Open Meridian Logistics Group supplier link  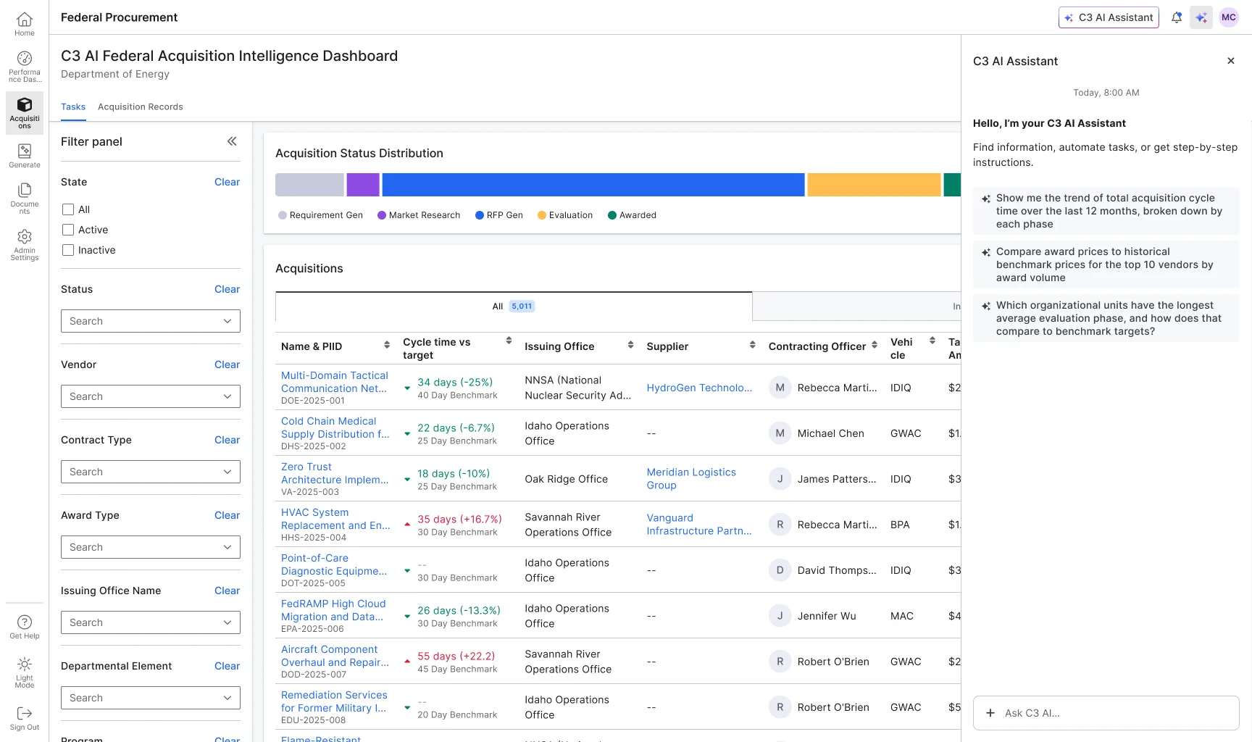[x=691, y=478]
